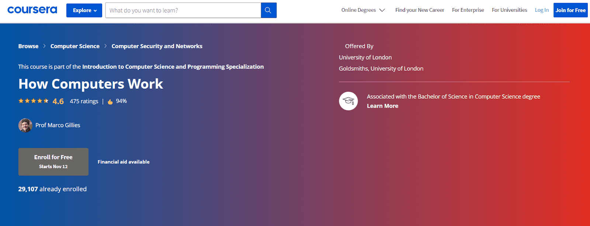Screen dimensions: 590x226
Task: Open Computer Security and Networks breadcrumb
Action: click(x=157, y=46)
